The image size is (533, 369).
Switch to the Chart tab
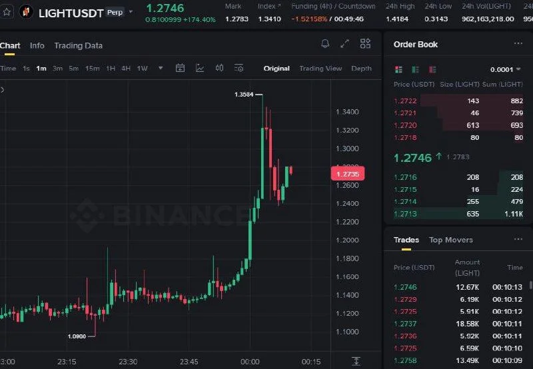pos(10,45)
